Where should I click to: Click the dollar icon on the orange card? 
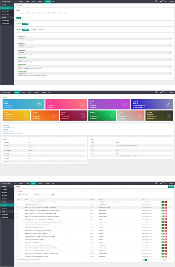54,116
